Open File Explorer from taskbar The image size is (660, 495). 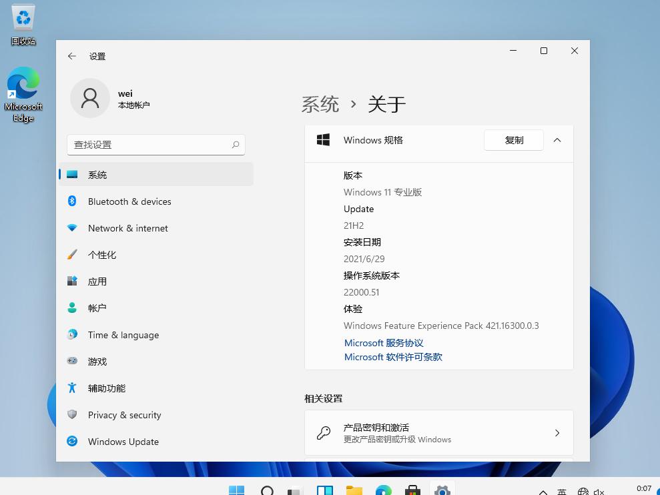click(354, 490)
